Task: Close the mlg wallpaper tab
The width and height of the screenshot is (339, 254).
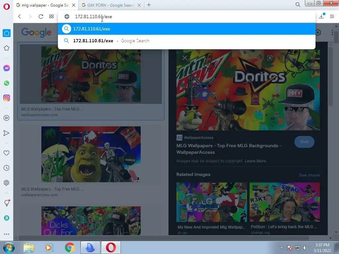Action: 73,5
